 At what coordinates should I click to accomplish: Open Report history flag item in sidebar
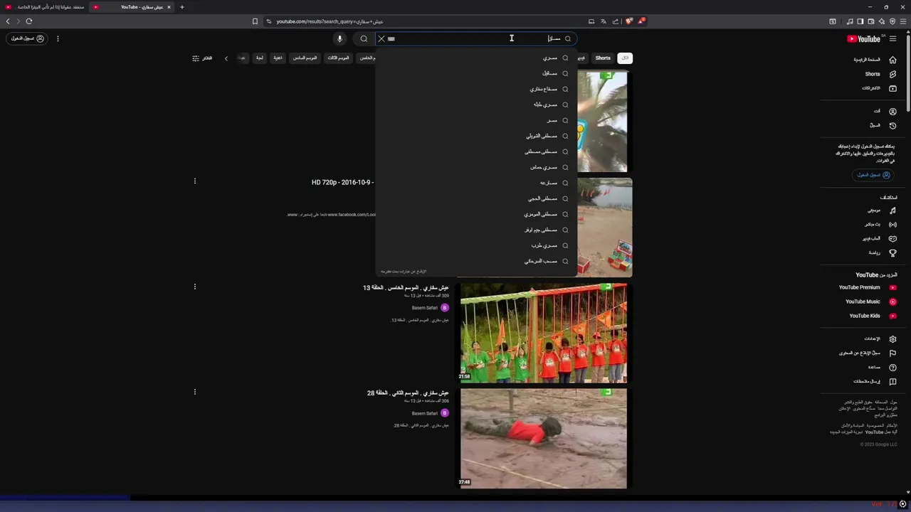(x=867, y=353)
